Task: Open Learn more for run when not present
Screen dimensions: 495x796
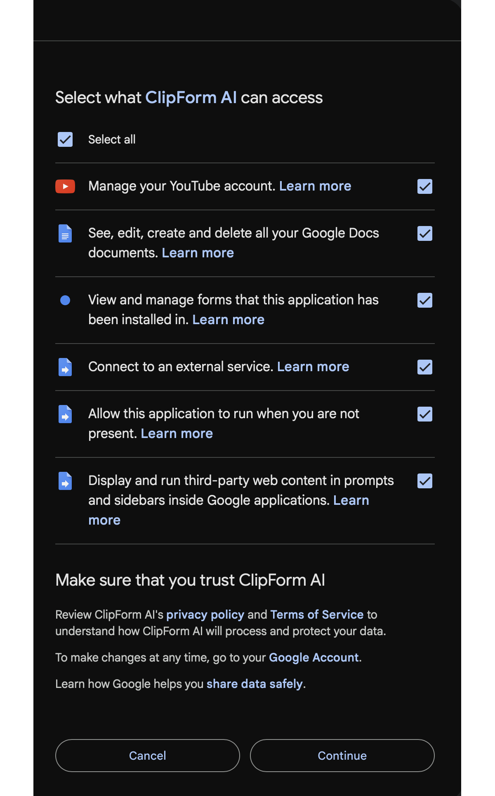Action: tap(177, 433)
